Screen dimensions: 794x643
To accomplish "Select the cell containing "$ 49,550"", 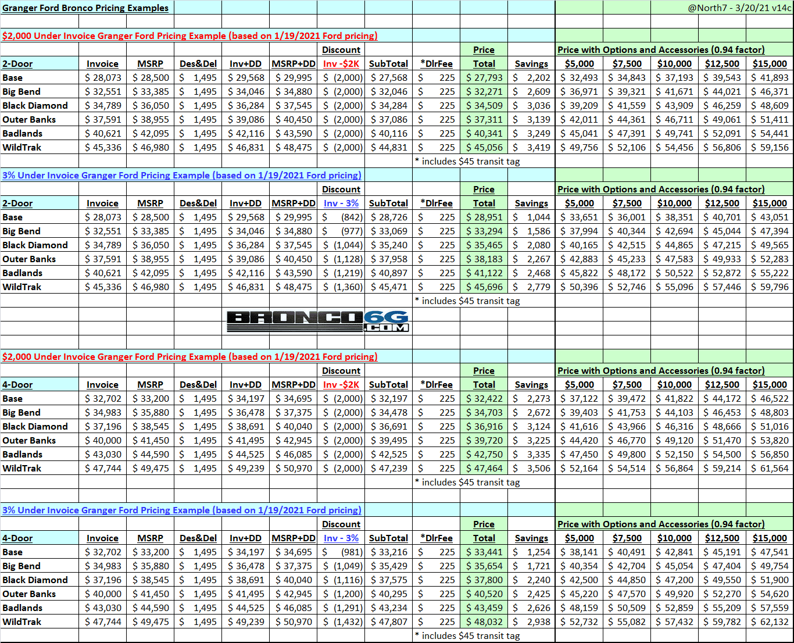I will (x=723, y=580).
